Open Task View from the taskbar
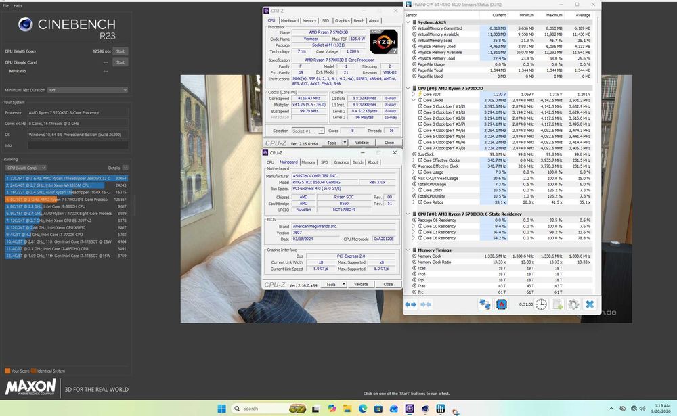The width and height of the screenshot is (677, 416). tap(315, 409)
